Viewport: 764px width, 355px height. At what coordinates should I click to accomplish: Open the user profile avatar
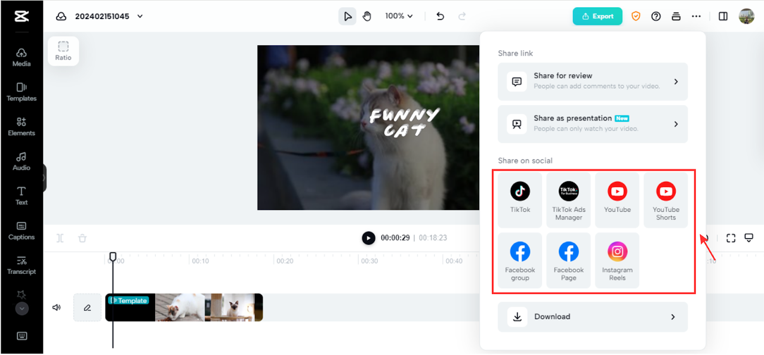(746, 16)
